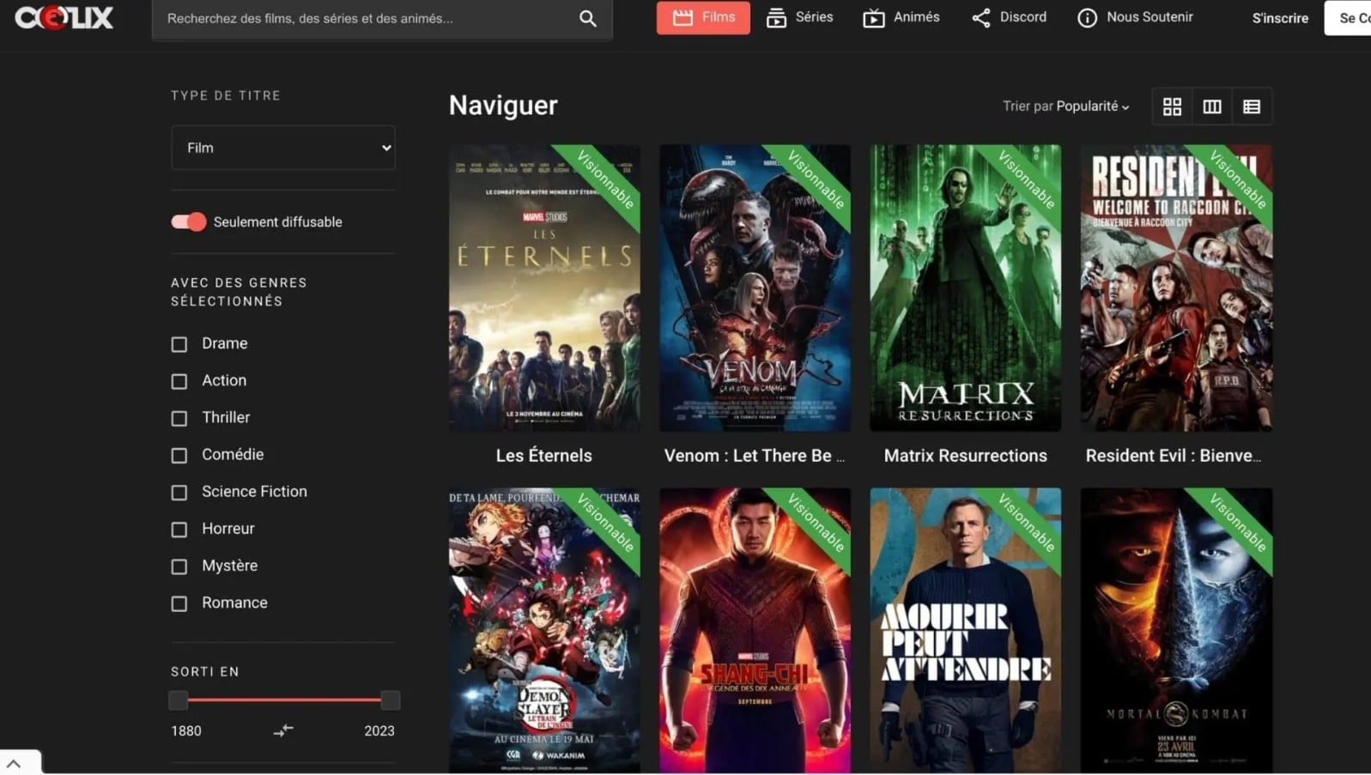Check the Drame genre box
The image size is (1371, 775).
click(179, 344)
